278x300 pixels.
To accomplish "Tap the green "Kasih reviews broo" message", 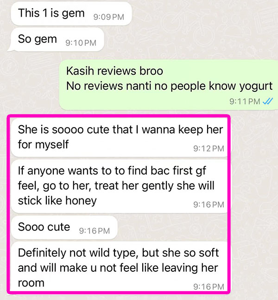I will [169, 85].
